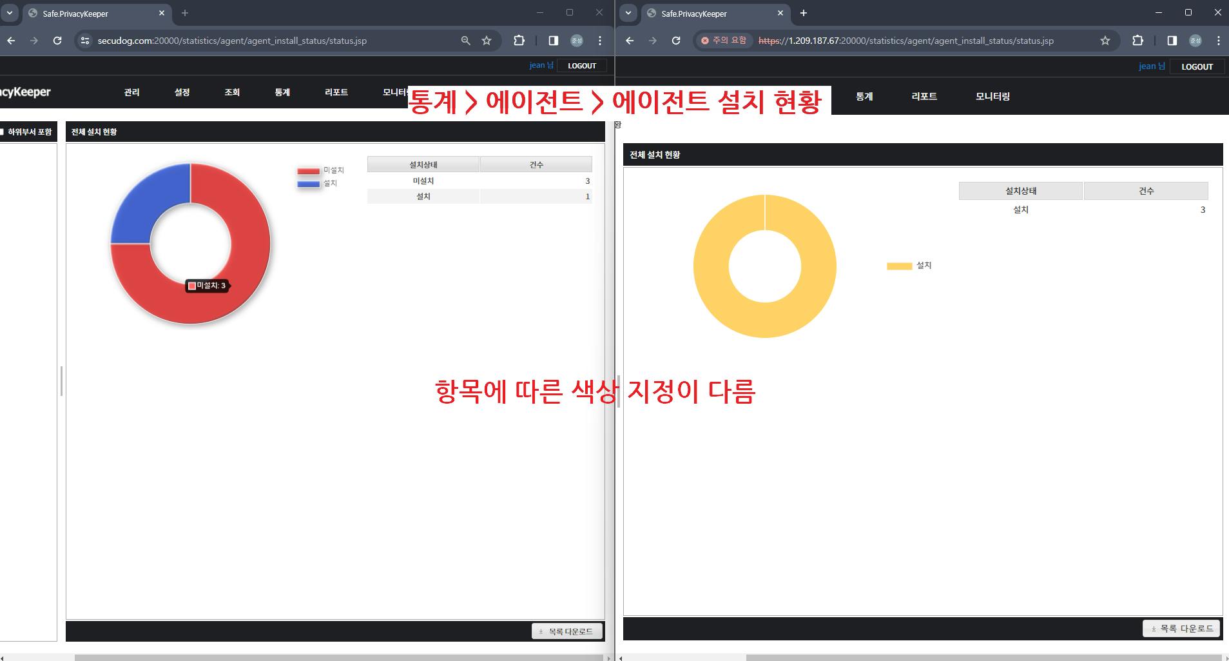Image resolution: width=1229 pixels, height=661 pixels.
Task: Close the Safe.PrivacyKeeper tab in right browser
Action: (x=780, y=13)
